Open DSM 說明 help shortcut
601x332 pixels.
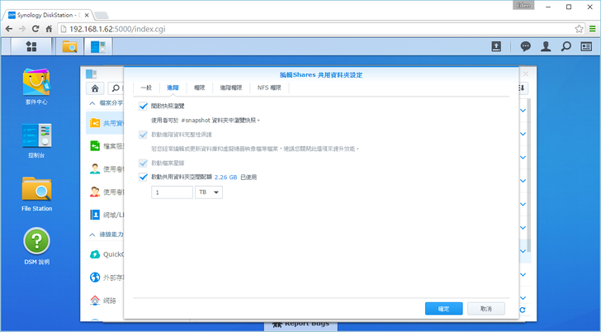tap(36, 246)
